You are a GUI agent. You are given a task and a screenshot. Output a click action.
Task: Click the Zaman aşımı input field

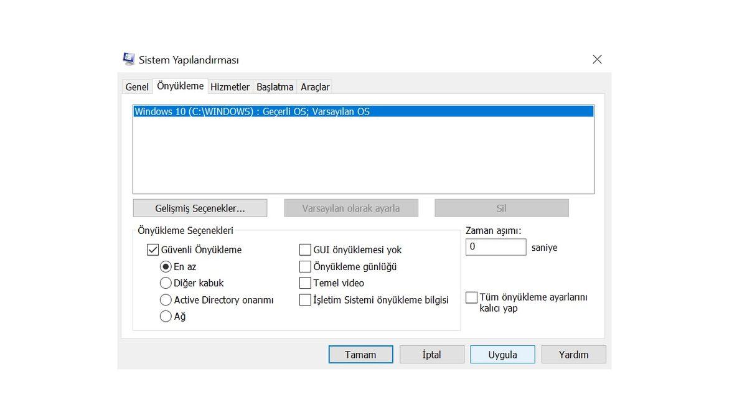tap(496, 247)
